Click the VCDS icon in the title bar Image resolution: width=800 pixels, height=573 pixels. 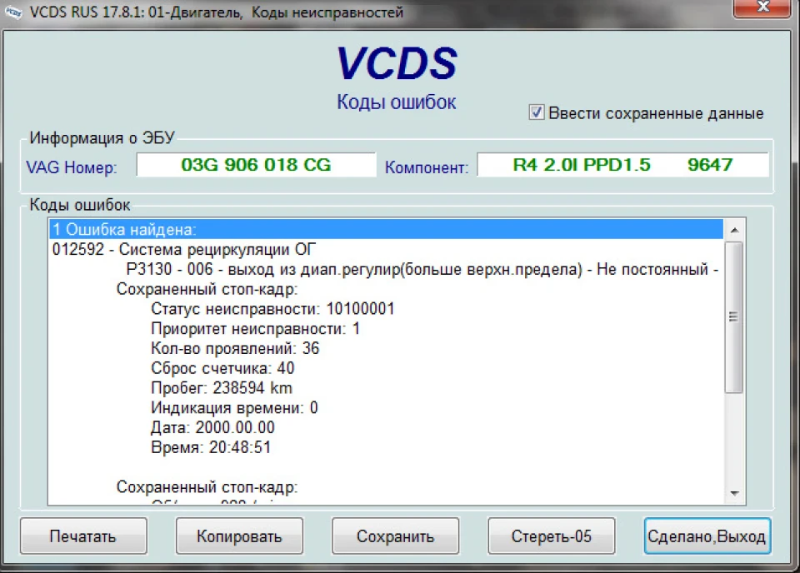tap(13, 12)
